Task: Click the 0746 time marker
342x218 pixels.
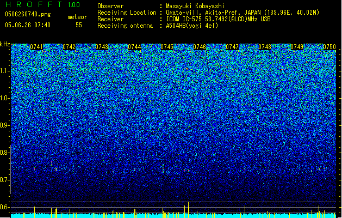Action: (x=200, y=47)
